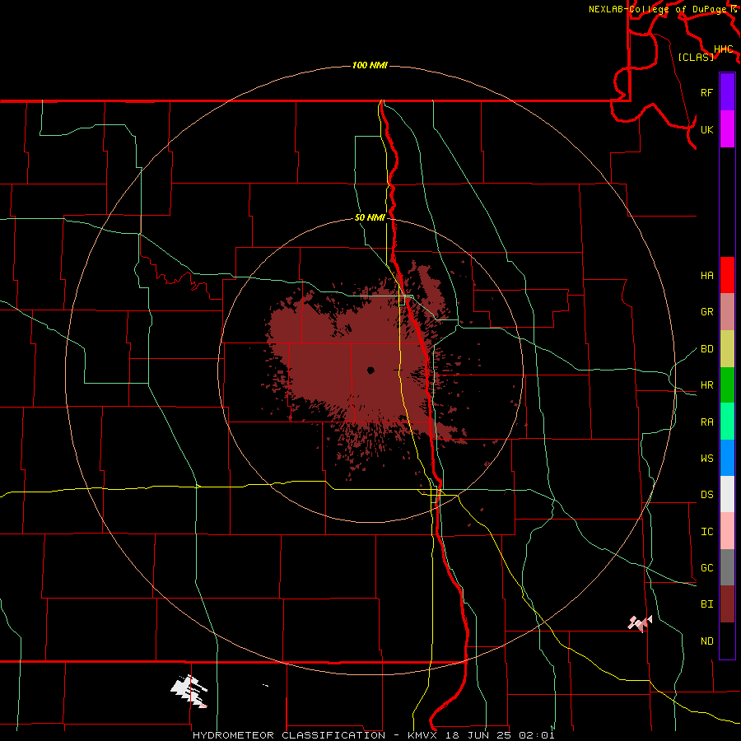Image resolution: width=741 pixels, height=741 pixels.
Task: Click the "BI" legend label
Action: 706,604
